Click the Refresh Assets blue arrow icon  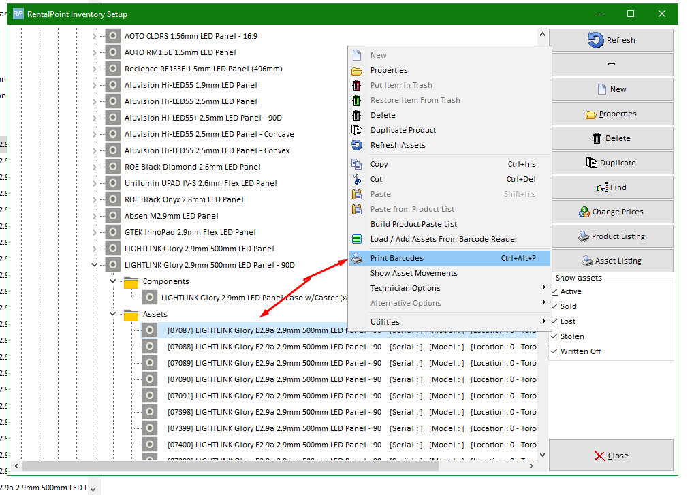[x=357, y=145]
